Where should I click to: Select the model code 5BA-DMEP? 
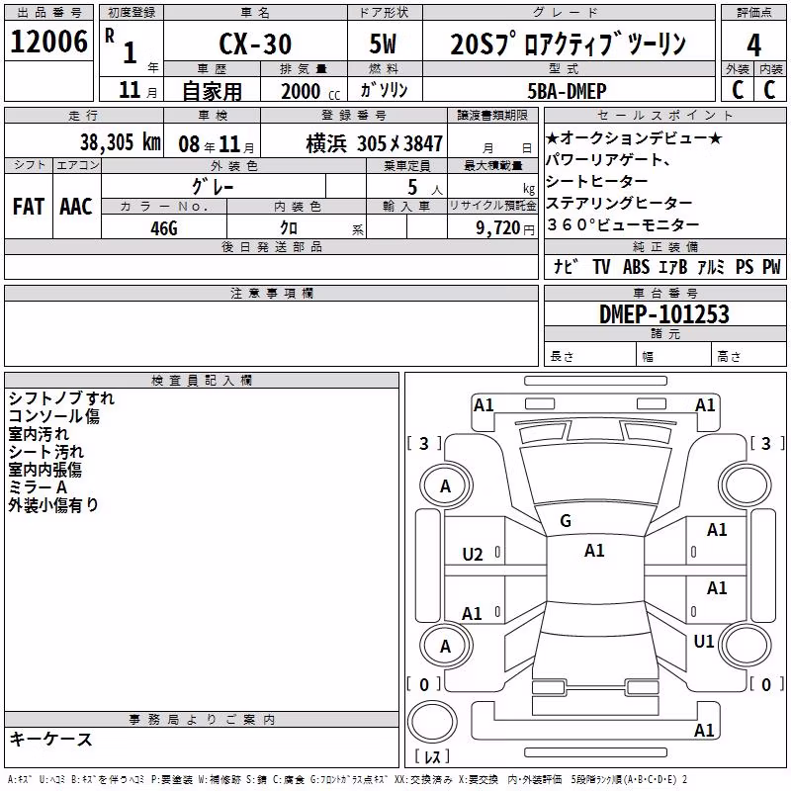click(567, 91)
